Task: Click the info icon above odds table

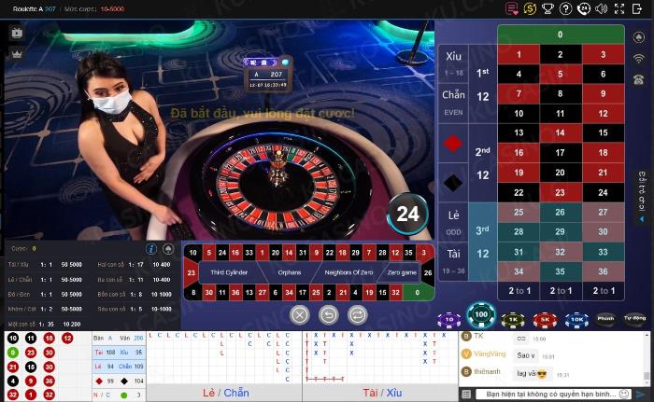Action: pyautogui.click(x=151, y=249)
